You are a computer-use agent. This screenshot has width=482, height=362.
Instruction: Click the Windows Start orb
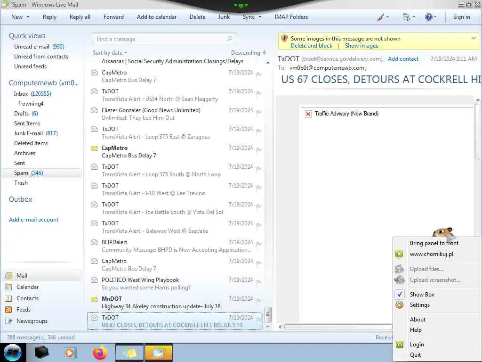click(x=13, y=353)
